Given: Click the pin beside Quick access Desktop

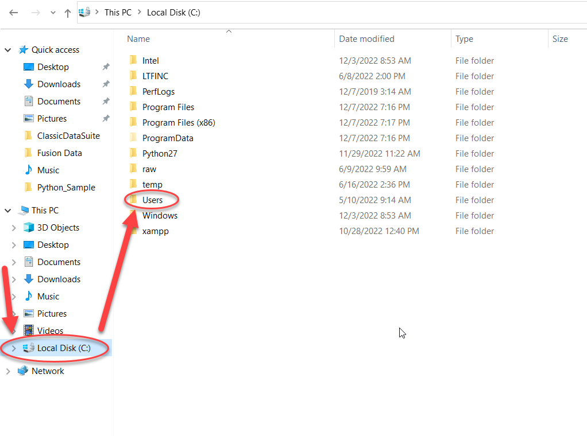Looking at the screenshot, I should point(106,67).
